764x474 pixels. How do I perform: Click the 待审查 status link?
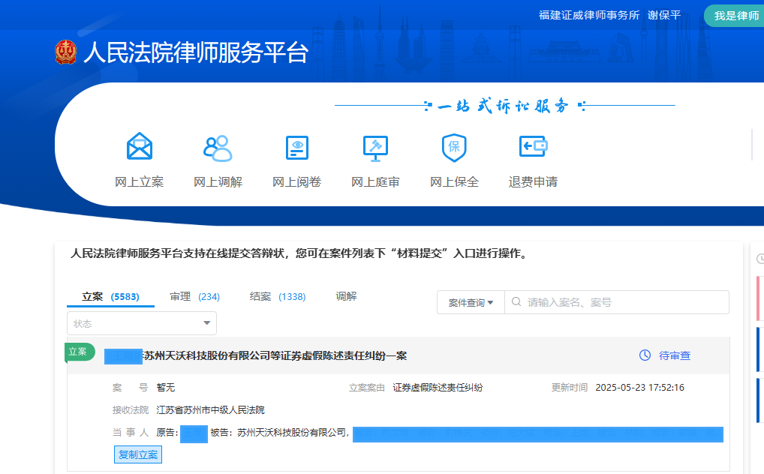675,355
